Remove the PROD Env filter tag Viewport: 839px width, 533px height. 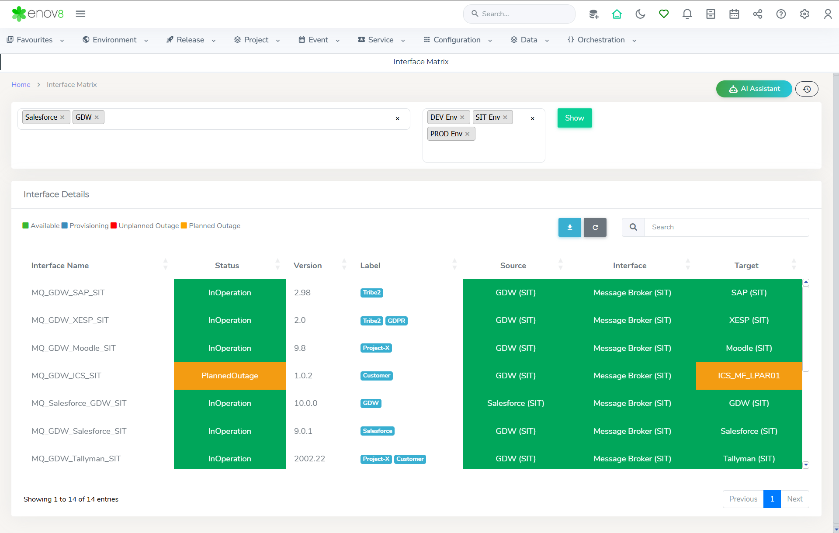pos(468,134)
